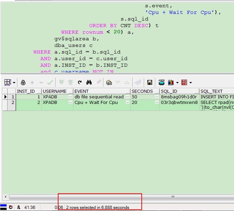Viewport: 234px width, 211px height.
Task: Click the 'WHERE rownum < 20) a,' line
Action: (x=97, y=32)
